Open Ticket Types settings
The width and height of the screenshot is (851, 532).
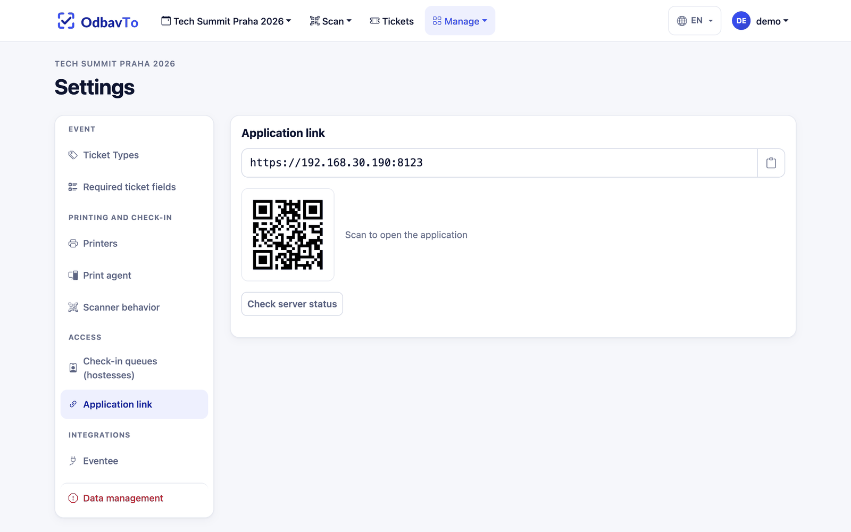(x=134, y=155)
